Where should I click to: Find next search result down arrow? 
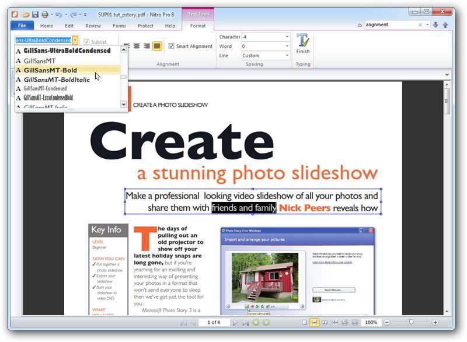tap(435, 25)
